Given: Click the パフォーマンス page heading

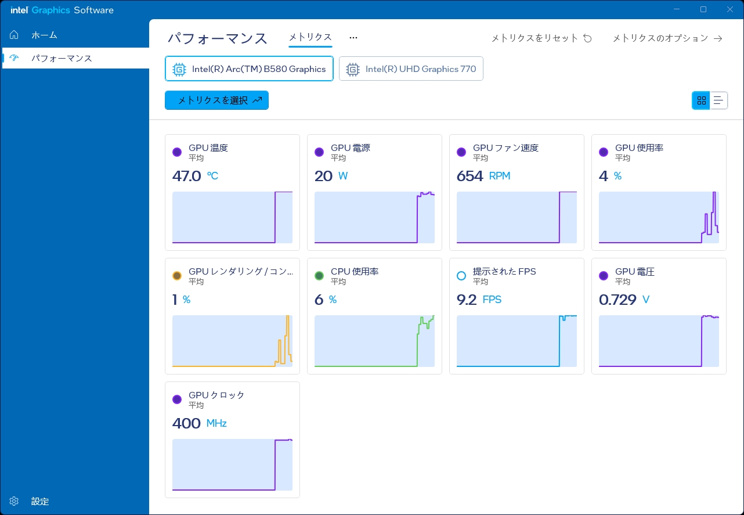Looking at the screenshot, I should point(218,38).
